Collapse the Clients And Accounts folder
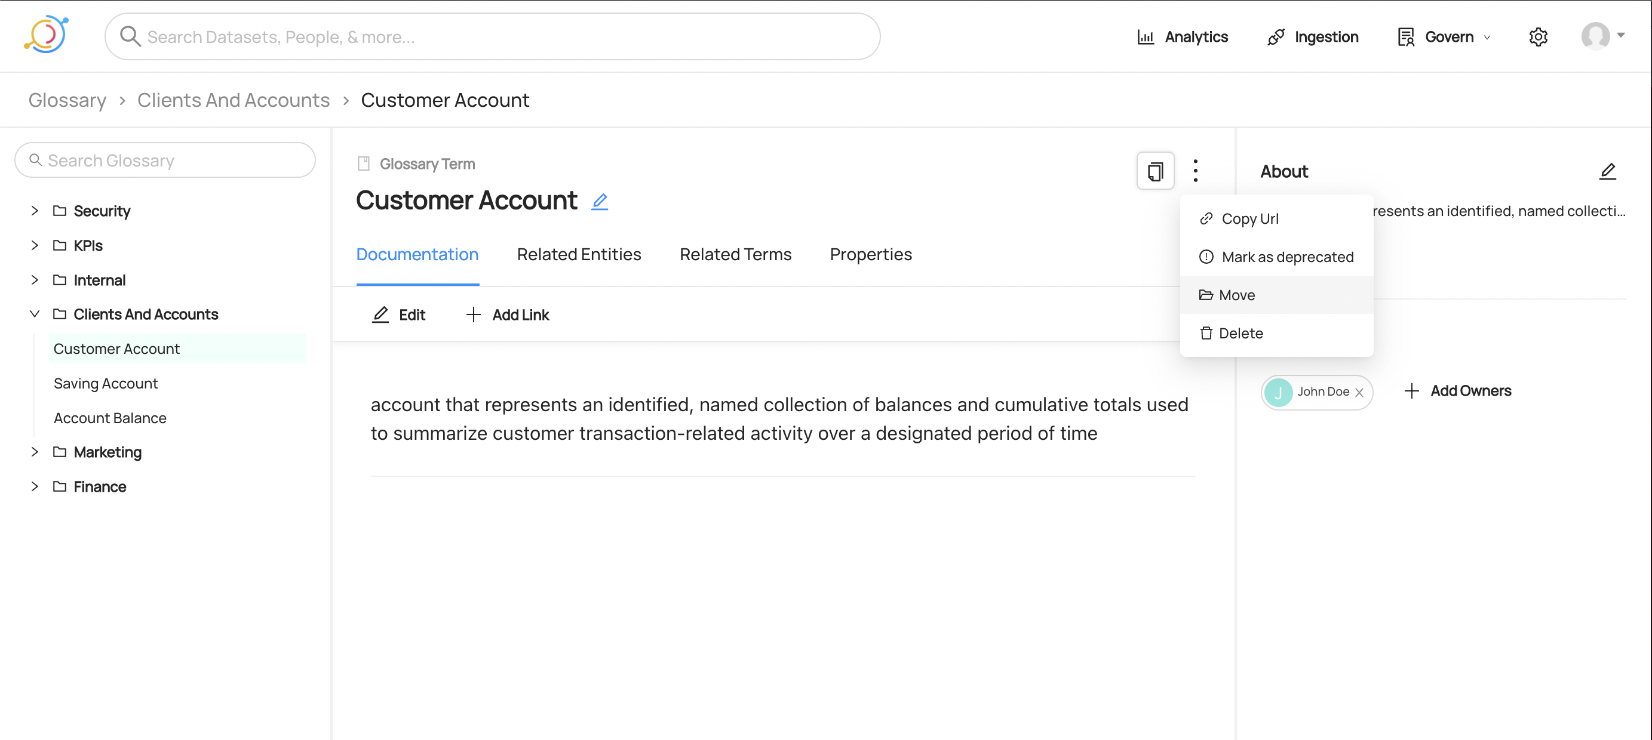Image resolution: width=1652 pixels, height=740 pixels. point(35,314)
